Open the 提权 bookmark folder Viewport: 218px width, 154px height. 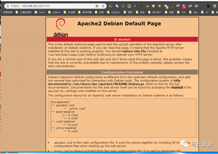point(128,12)
